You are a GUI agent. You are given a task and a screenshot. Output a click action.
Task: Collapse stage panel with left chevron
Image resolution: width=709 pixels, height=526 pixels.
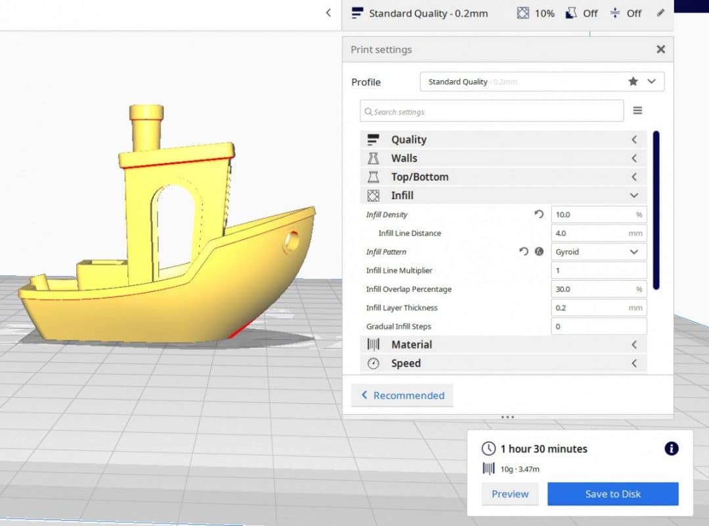point(329,12)
